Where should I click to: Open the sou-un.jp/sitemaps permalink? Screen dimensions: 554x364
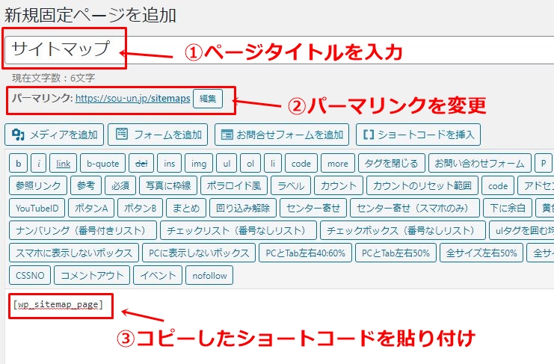pyautogui.click(x=133, y=99)
